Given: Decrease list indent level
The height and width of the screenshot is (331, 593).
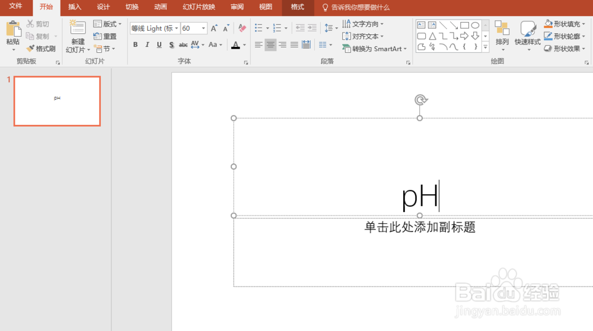Looking at the screenshot, I should tap(300, 28).
